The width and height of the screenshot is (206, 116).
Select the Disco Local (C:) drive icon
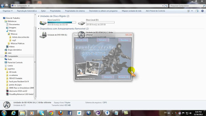pos(43,23)
